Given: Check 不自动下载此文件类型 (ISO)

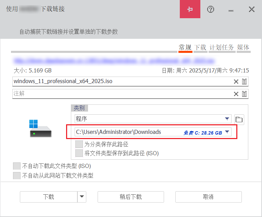Looking at the screenshot, I should 17,166.
